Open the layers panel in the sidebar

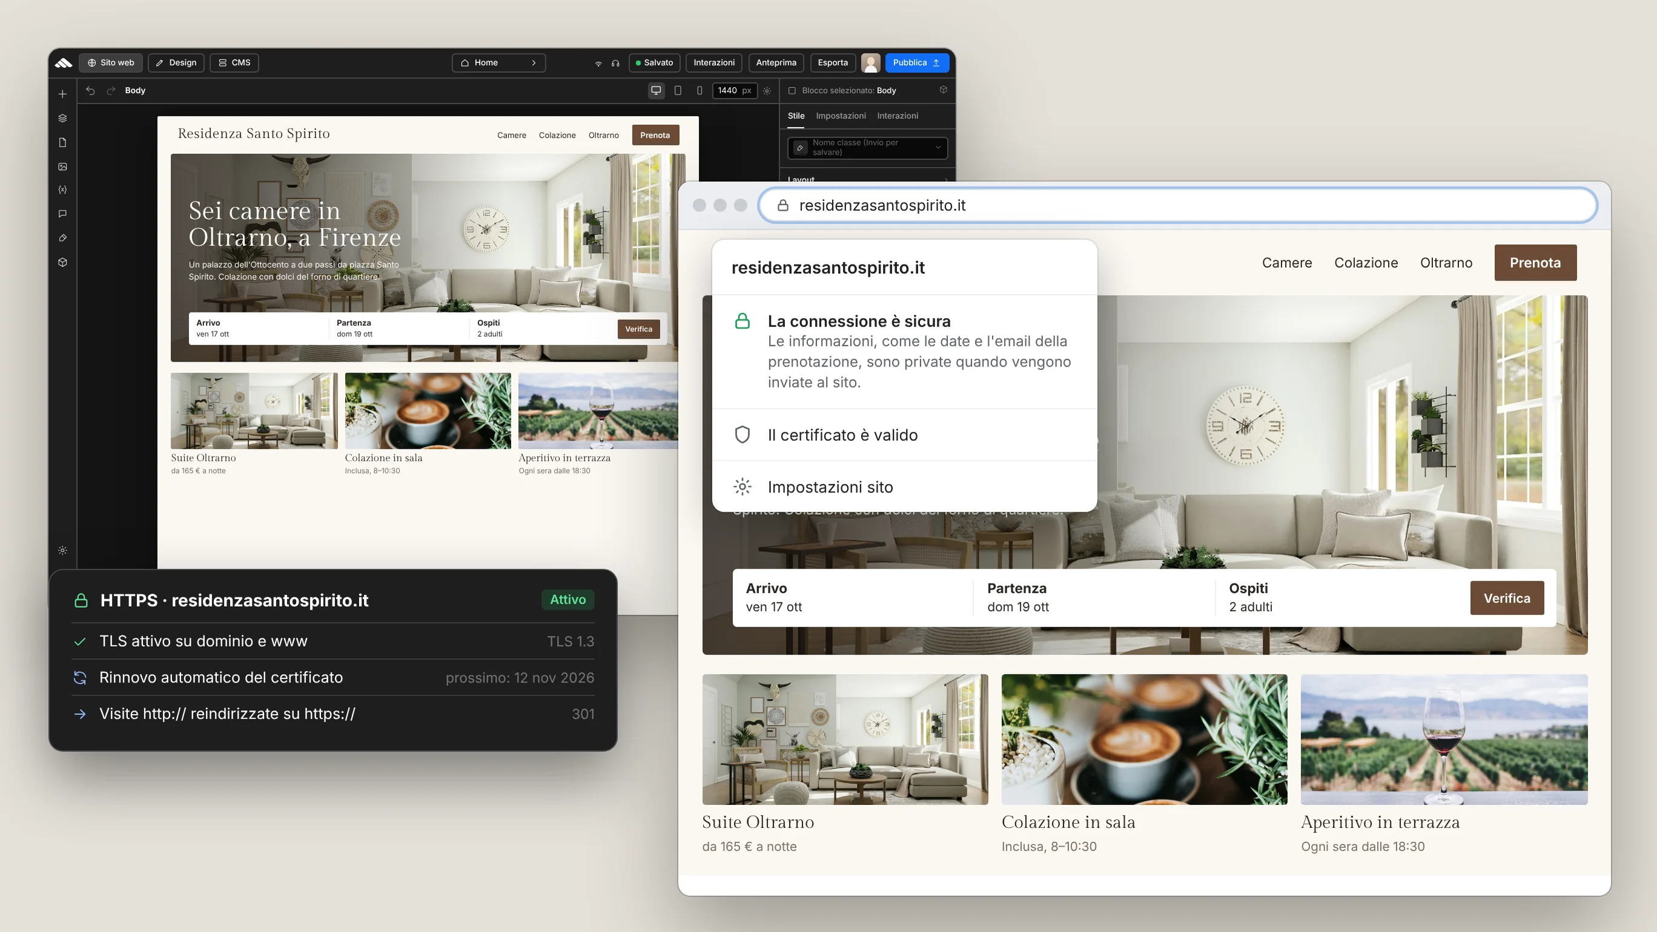[62, 118]
